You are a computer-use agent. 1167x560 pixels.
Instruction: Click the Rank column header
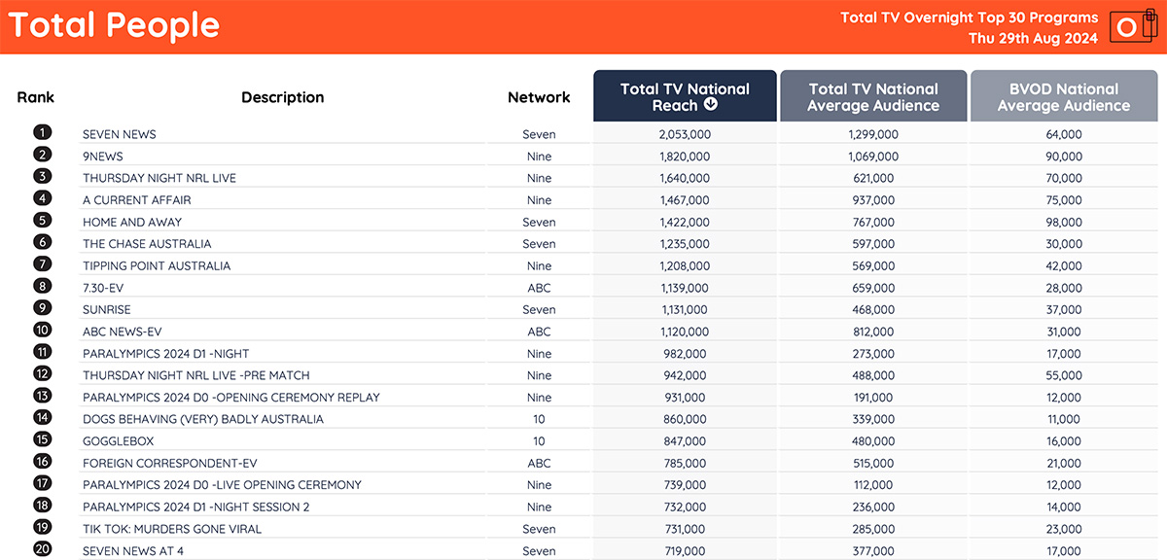pyautogui.click(x=36, y=97)
